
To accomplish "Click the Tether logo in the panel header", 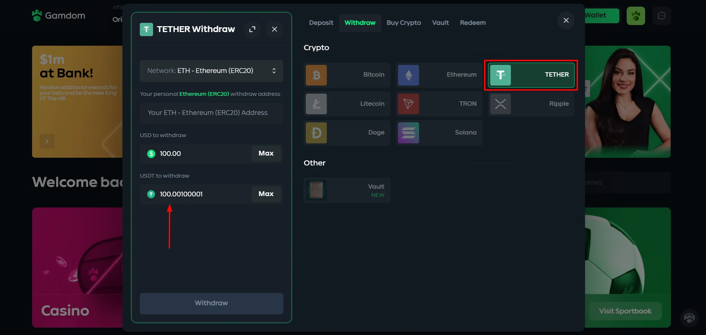I will coord(146,29).
